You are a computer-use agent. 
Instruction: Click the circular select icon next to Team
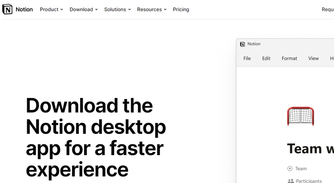click(x=290, y=169)
